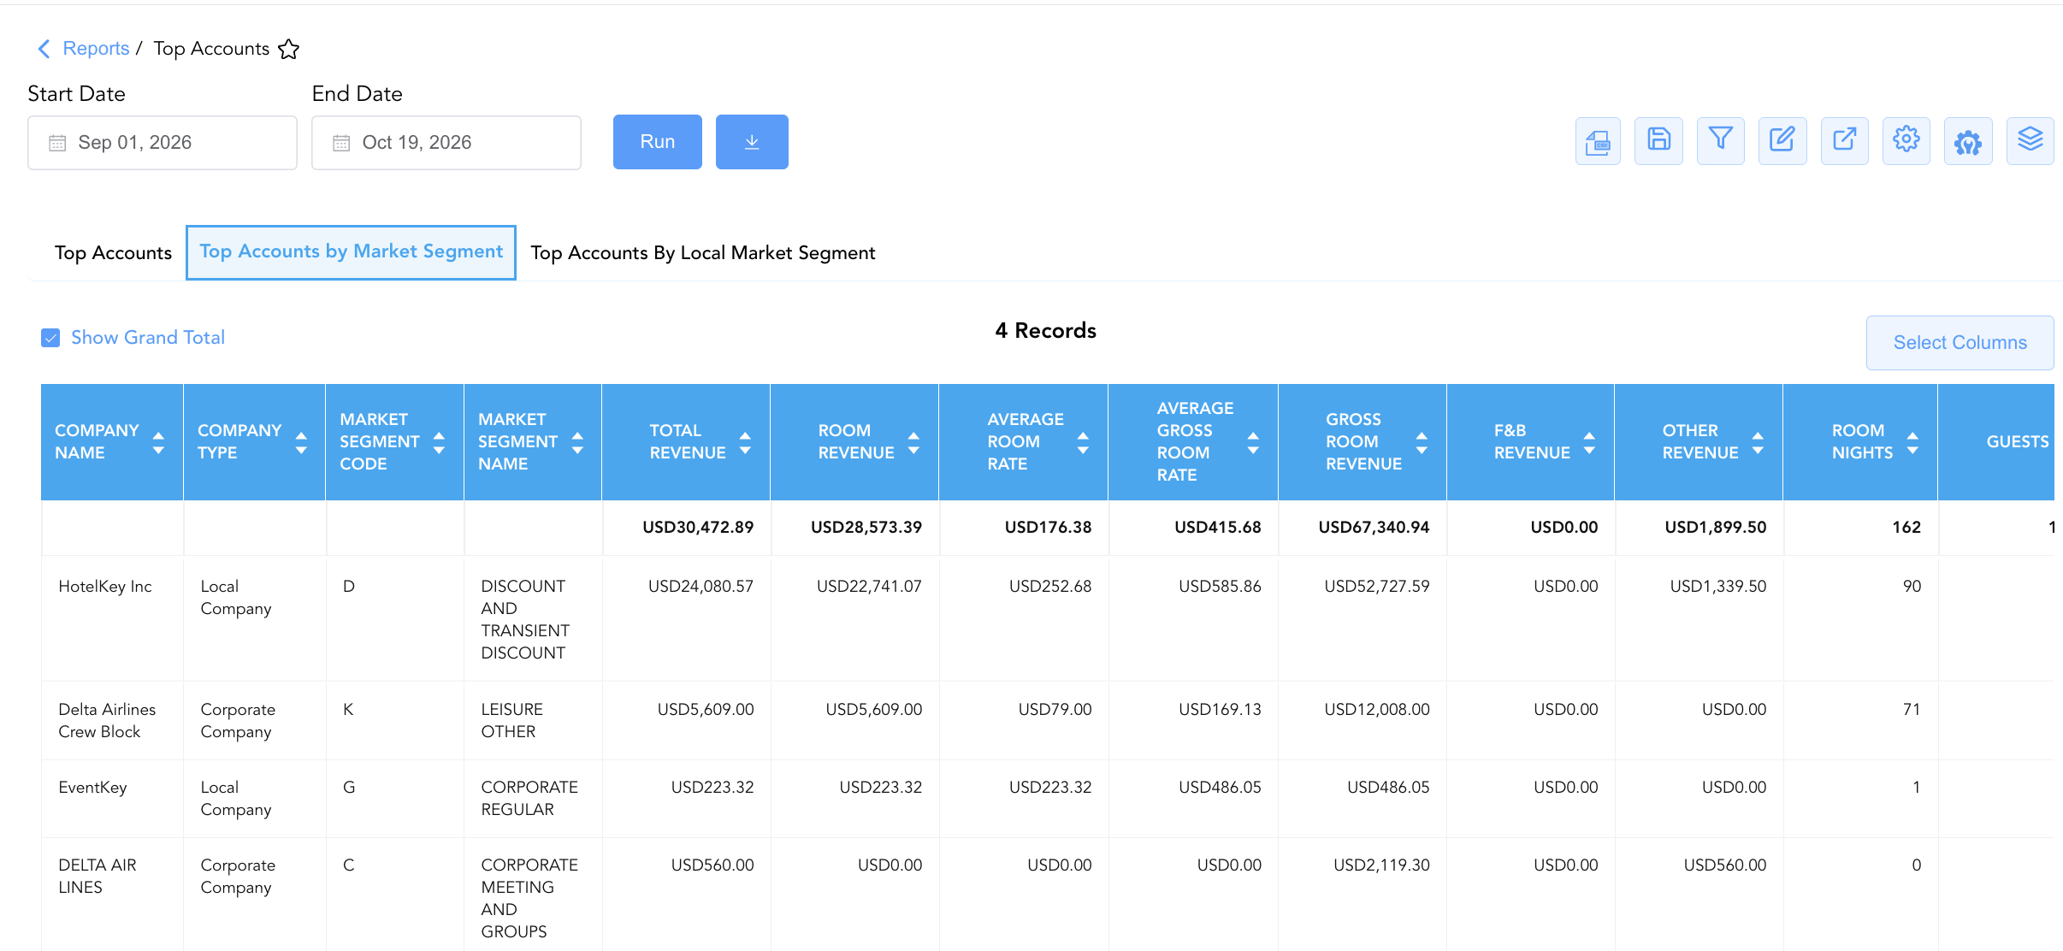
Task: Open the Start Date field Sep 01, 2026
Action: click(163, 143)
